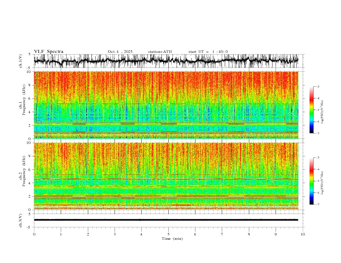Click the ch.1 spectrogram panel
The image size is (341, 263).
click(166, 105)
